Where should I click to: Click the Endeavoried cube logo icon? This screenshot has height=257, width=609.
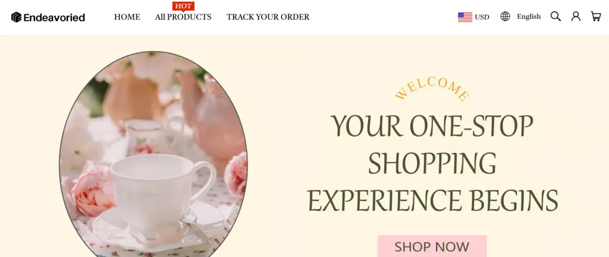(16, 17)
